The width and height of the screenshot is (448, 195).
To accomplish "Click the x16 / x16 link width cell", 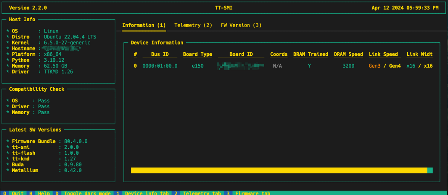I will (420, 66).
